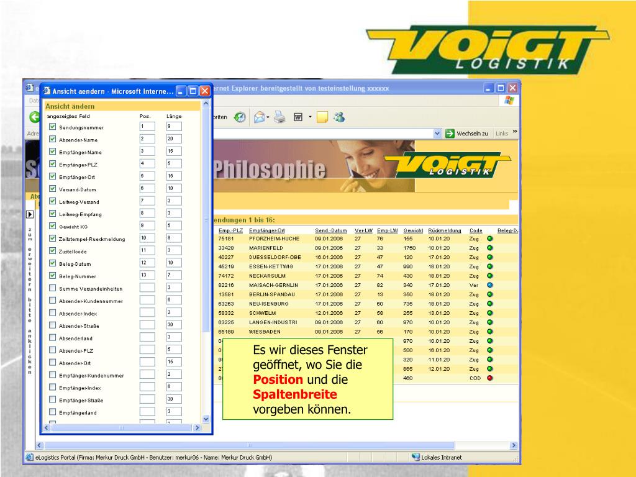Click the red status dot in COD row

[490, 378]
